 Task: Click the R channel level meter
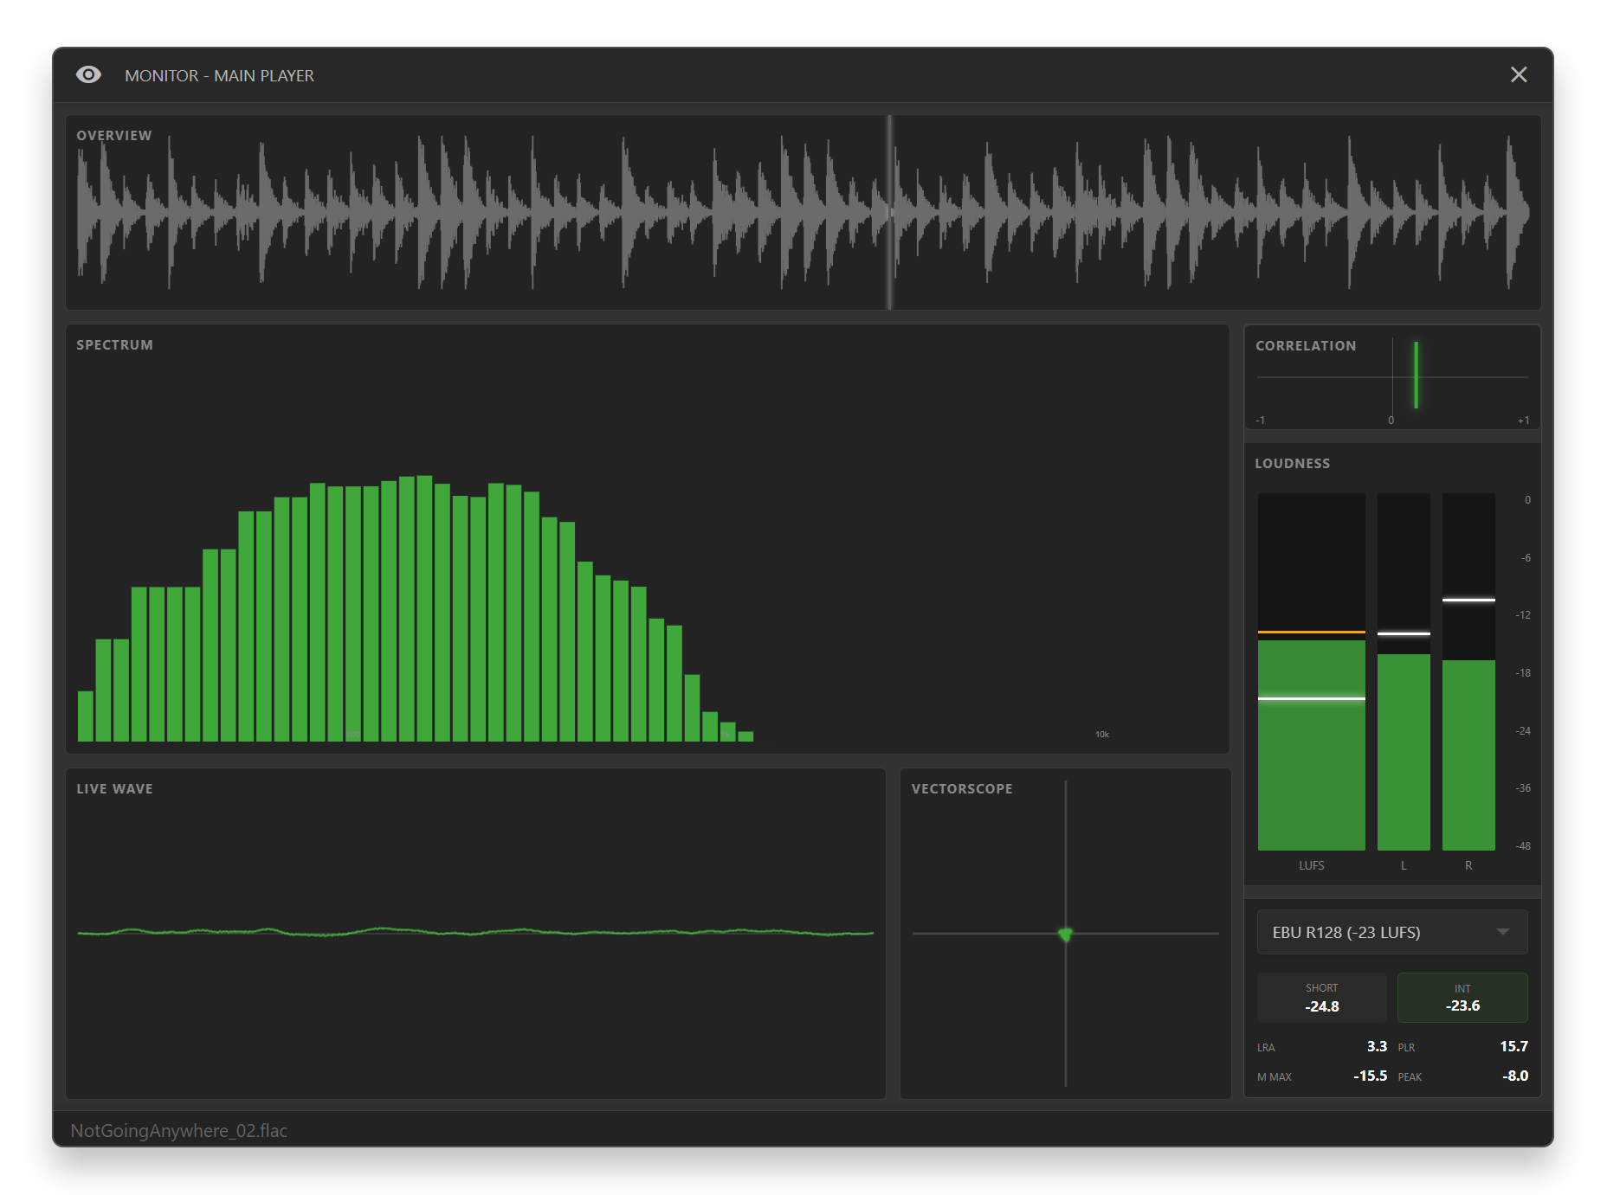pyautogui.click(x=1468, y=671)
